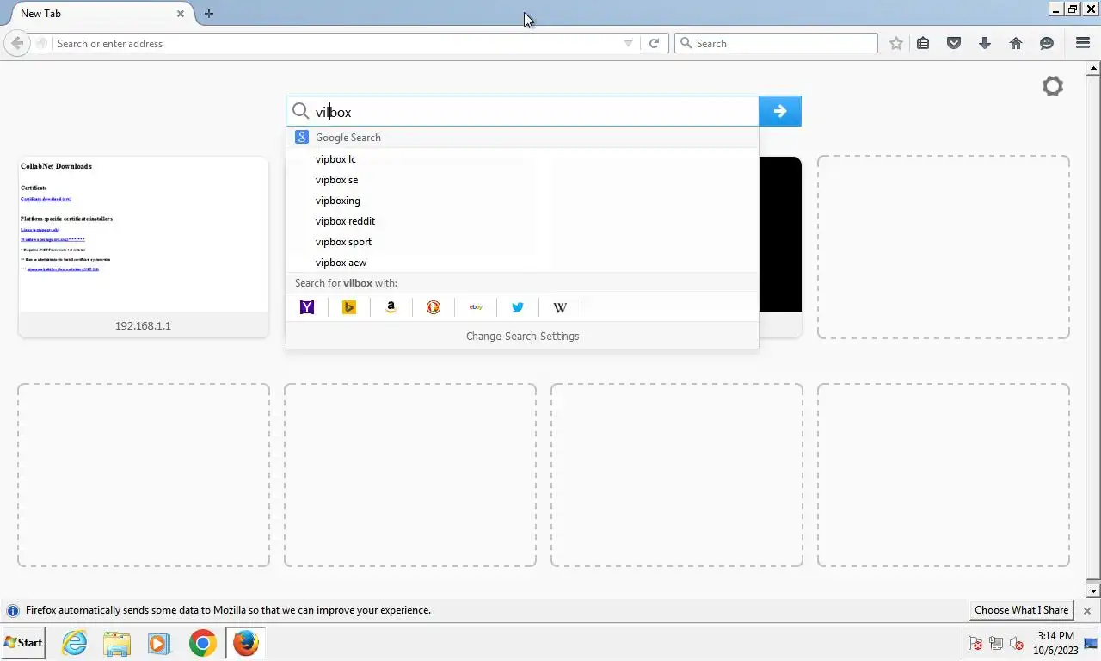1101x661 pixels.
Task: Click the tray volume speaker icon
Action: 1016,643
